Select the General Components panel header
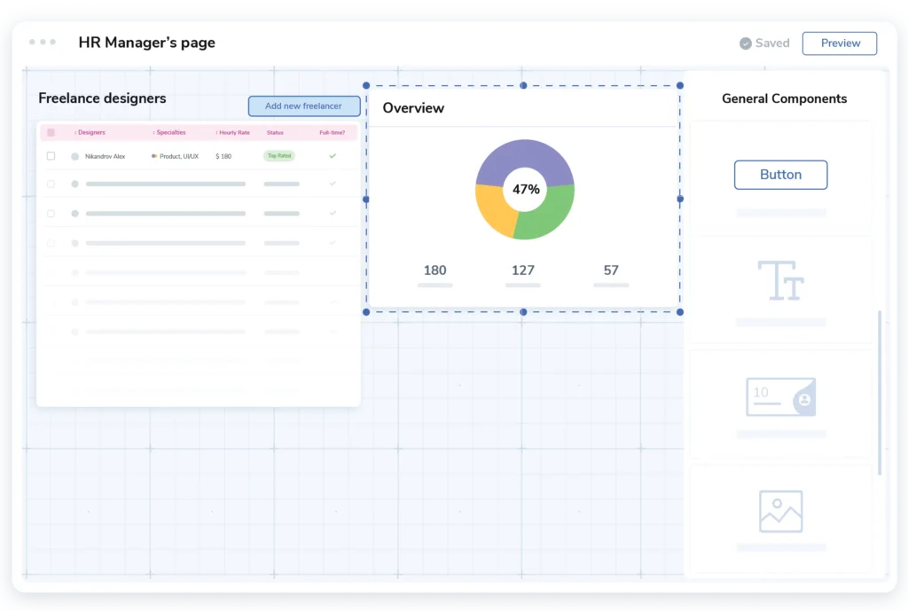The height and width of the screenshot is (611, 908). click(784, 98)
